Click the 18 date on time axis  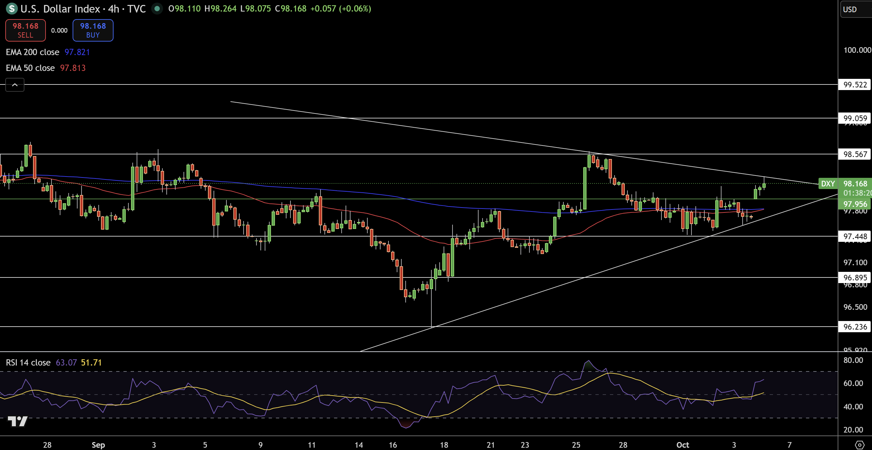(x=444, y=445)
